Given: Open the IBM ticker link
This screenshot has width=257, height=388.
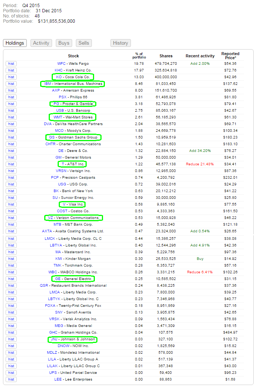Looking at the screenshot, I should tap(48, 84).
